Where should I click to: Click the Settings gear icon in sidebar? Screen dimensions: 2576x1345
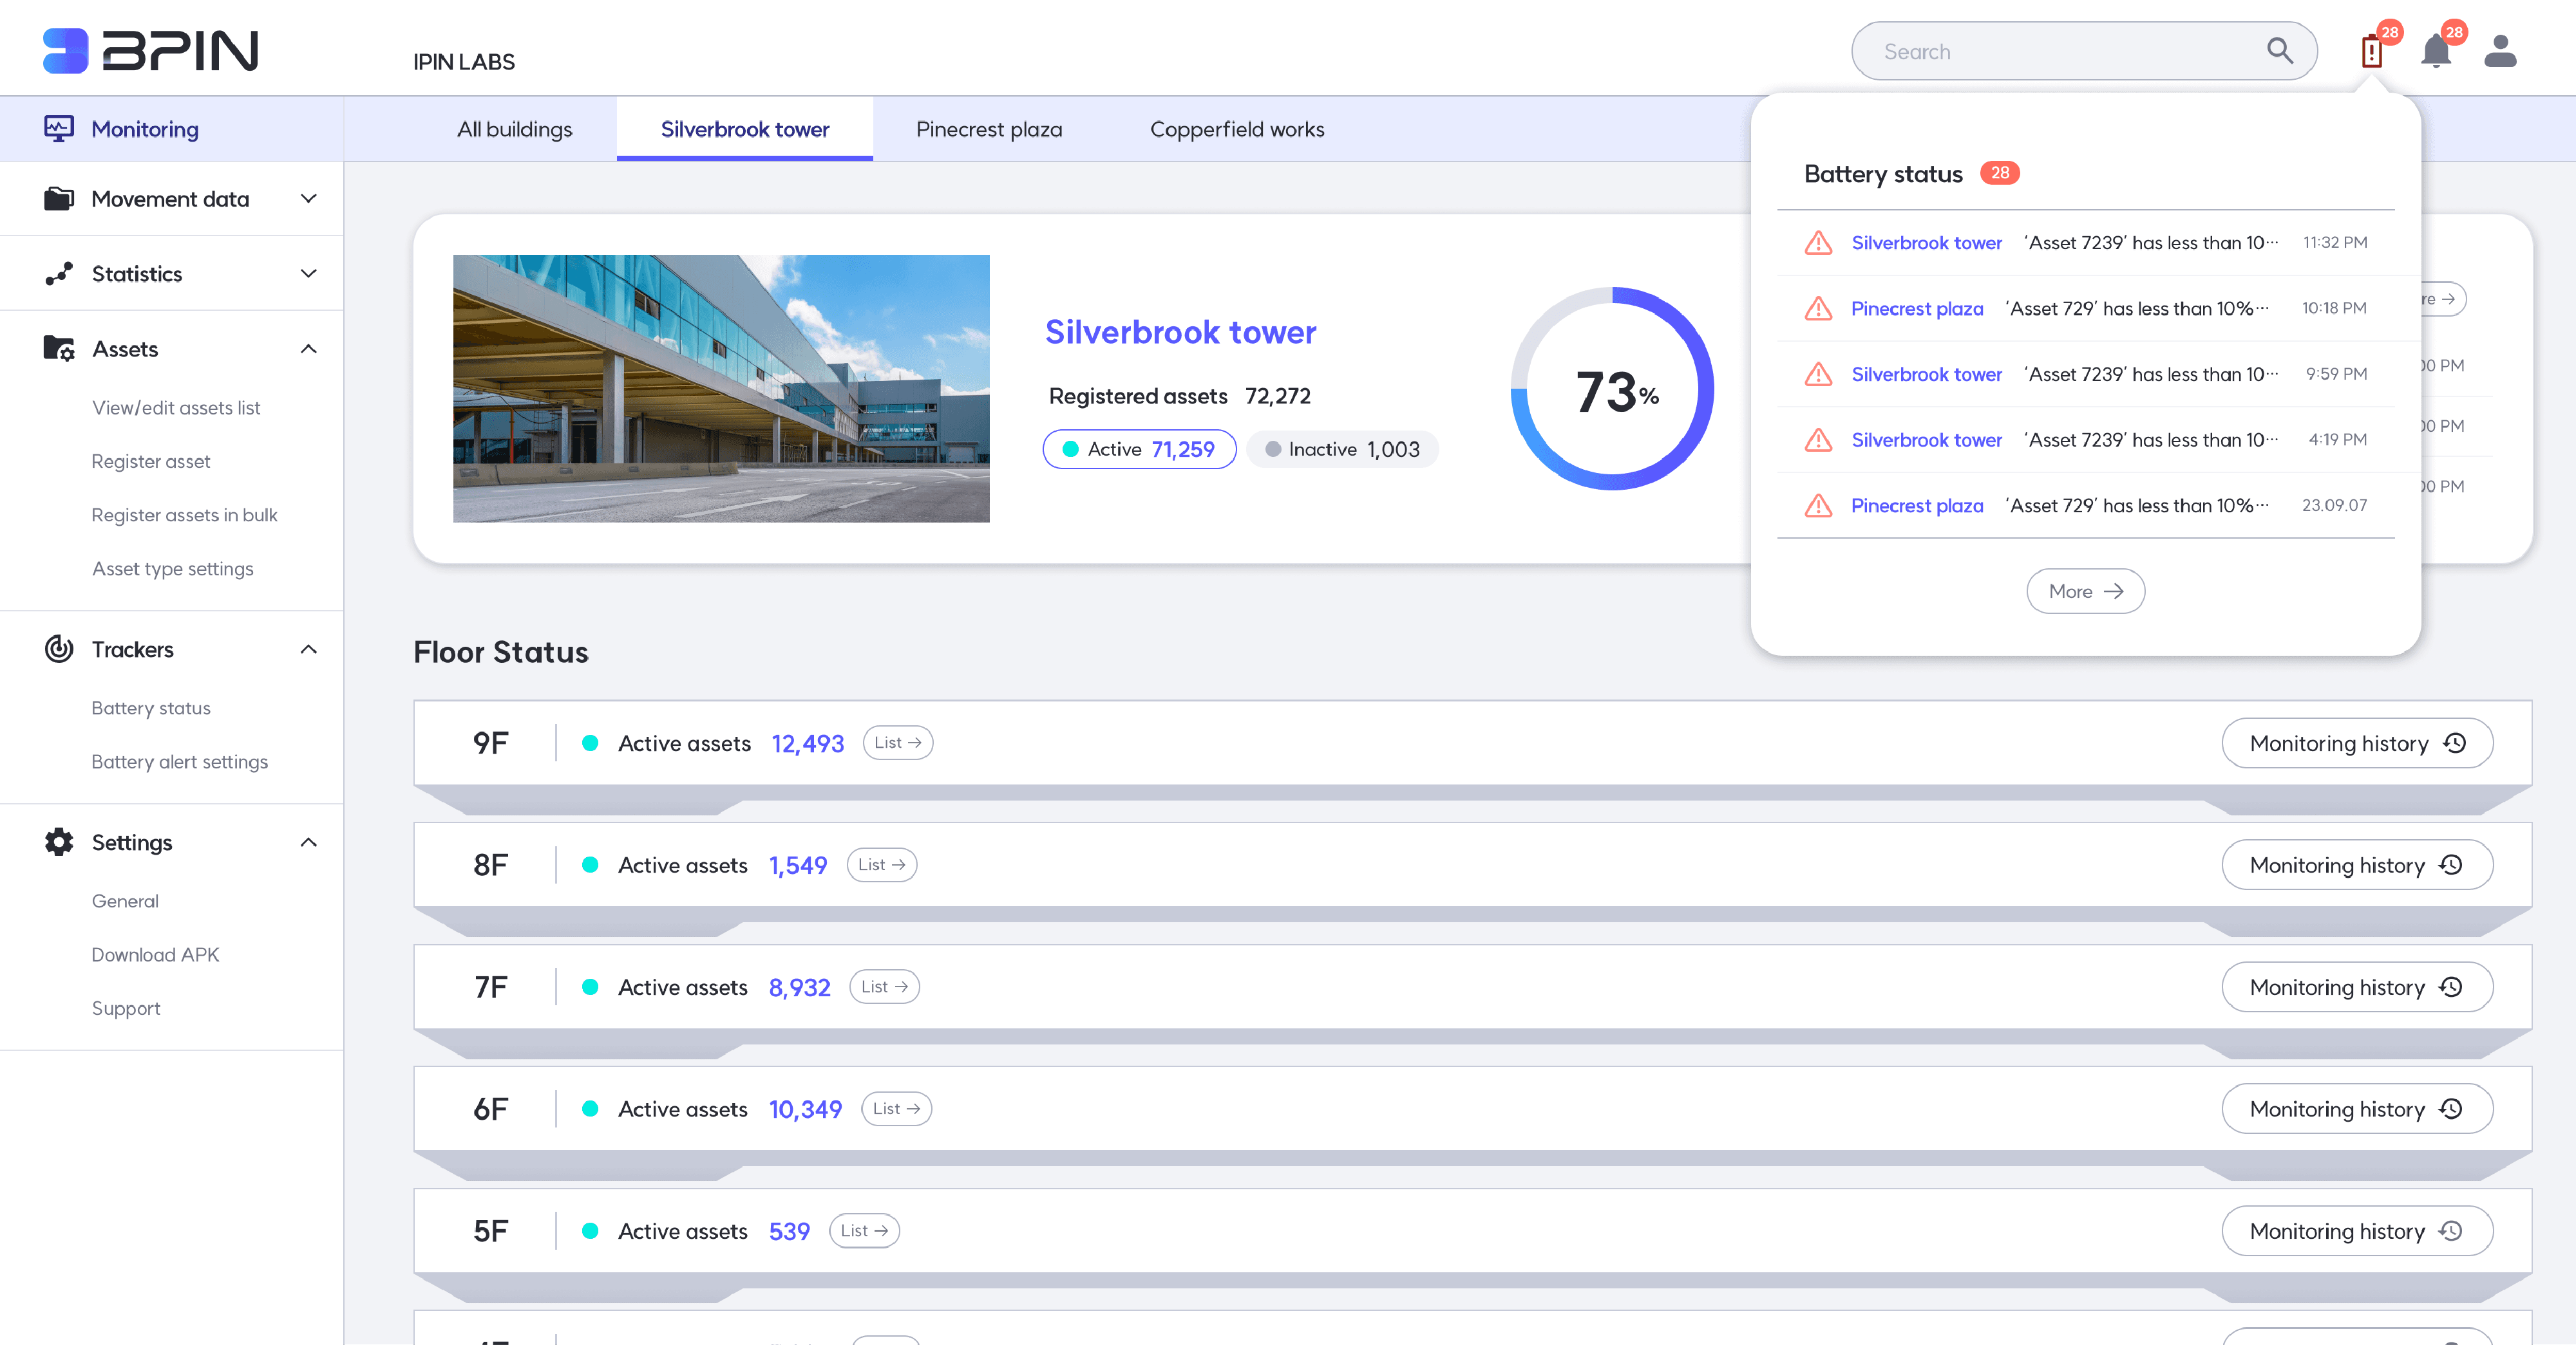(59, 842)
